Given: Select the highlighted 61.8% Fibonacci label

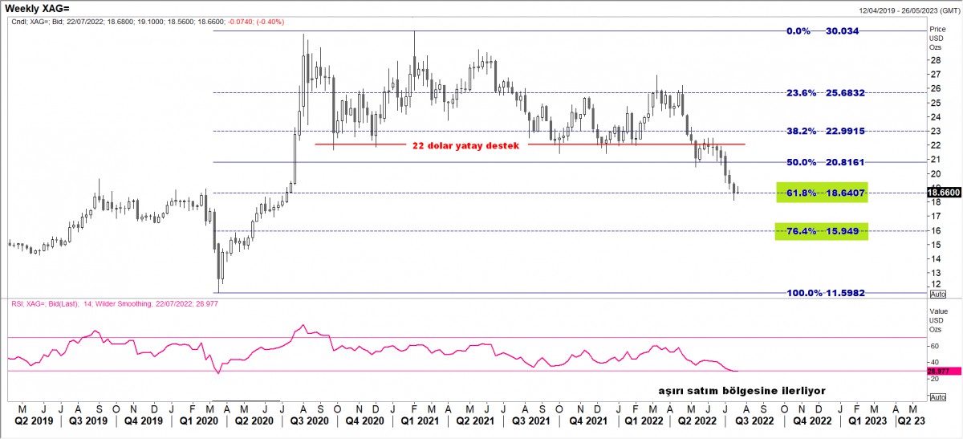Looking at the screenshot, I should 823,193.
